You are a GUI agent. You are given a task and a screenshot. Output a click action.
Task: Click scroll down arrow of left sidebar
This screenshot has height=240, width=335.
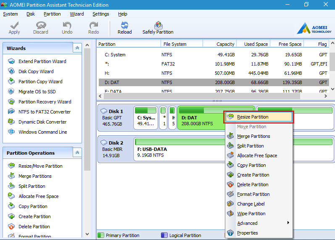[x=87, y=234]
